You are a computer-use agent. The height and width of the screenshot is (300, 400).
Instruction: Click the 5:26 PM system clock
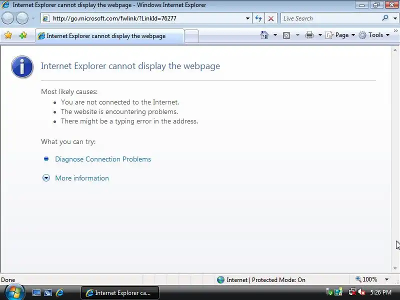[x=381, y=292]
